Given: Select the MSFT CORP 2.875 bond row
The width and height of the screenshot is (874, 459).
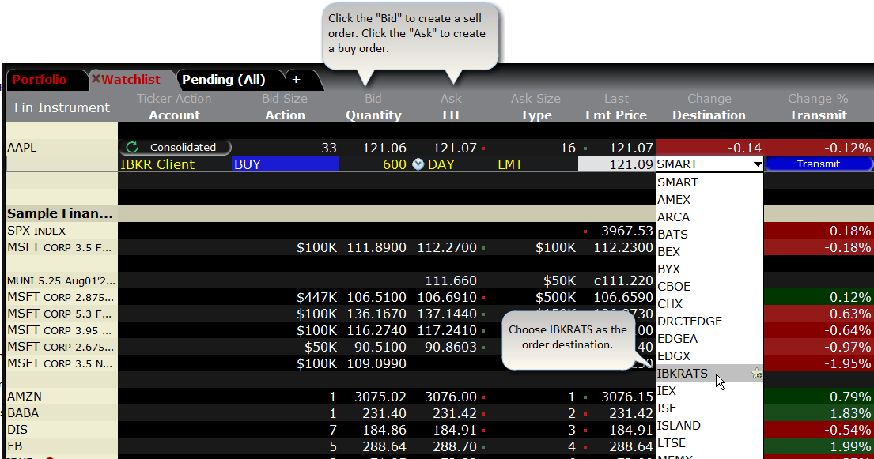Looking at the screenshot, I should coord(60,297).
